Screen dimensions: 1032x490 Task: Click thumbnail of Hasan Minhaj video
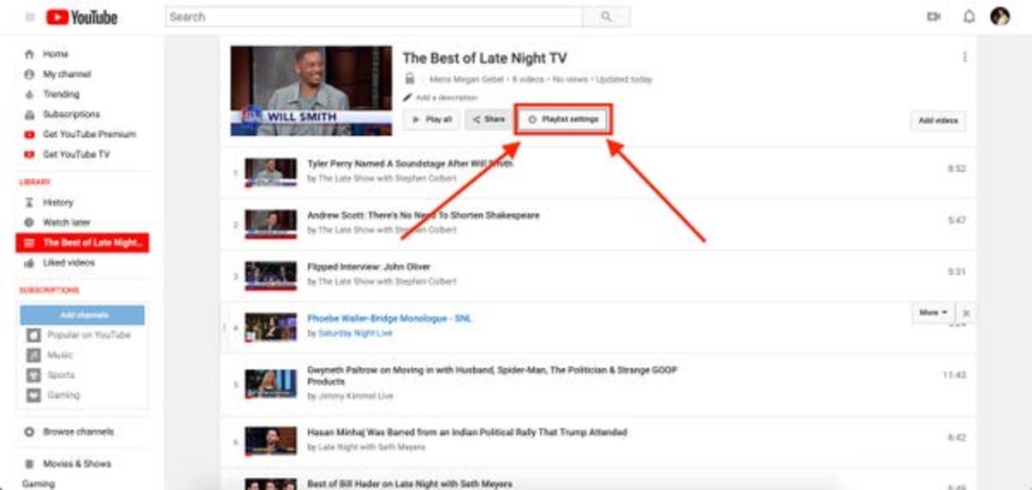click(x=271, y=441)
